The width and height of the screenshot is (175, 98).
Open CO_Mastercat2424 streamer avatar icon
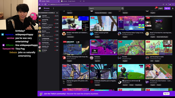coord(119,34)
